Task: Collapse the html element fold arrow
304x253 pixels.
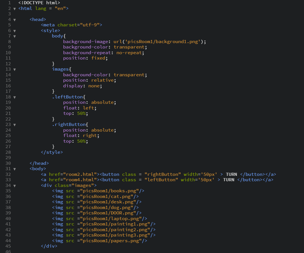Action: 15,8
